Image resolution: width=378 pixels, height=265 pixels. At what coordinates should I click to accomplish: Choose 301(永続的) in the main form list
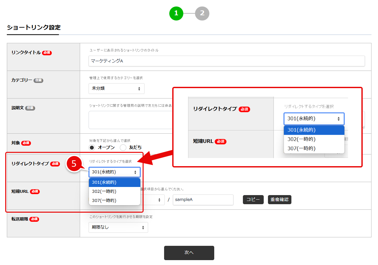coord(114,182)
